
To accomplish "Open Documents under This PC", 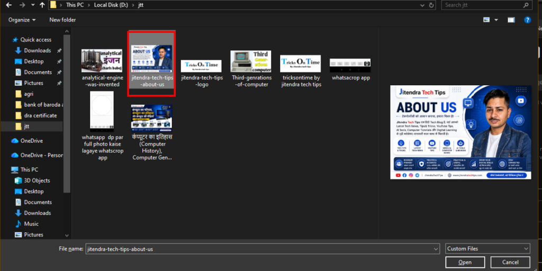I will [x=38, y=202].
